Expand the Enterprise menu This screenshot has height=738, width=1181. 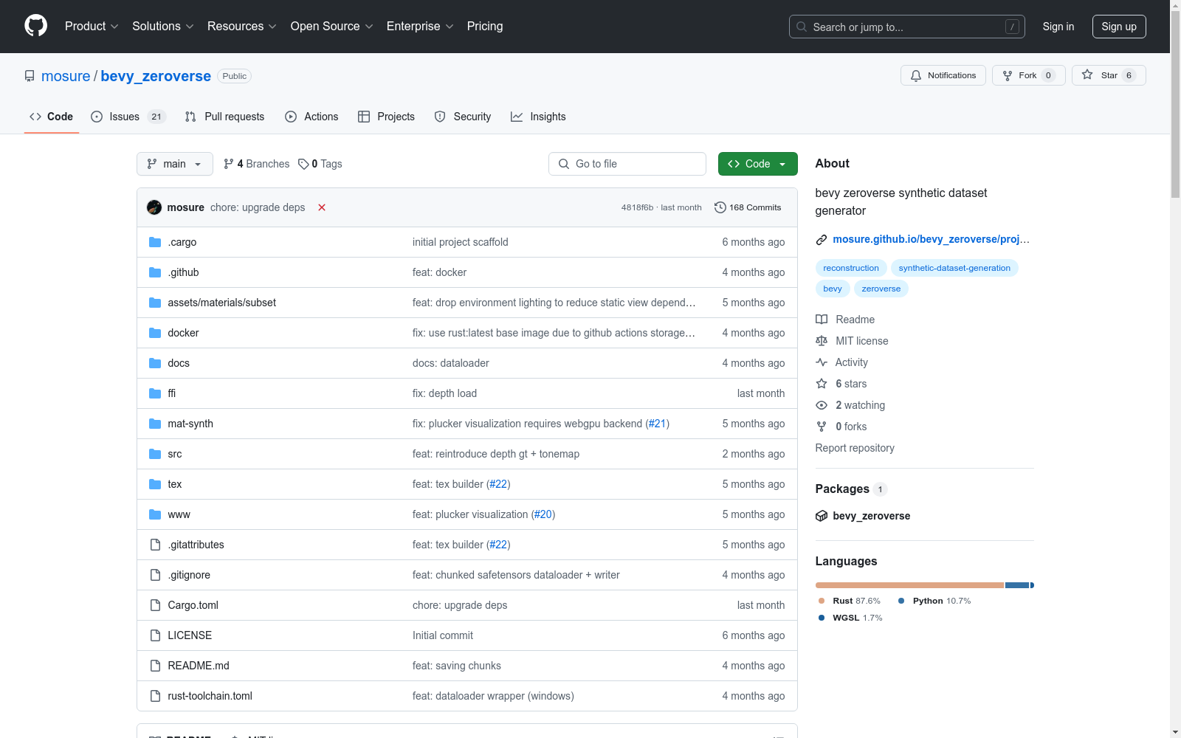(x=420, y=27)
